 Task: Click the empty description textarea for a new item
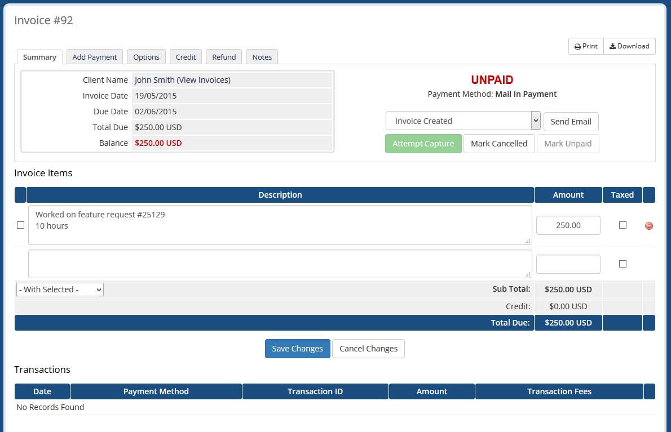pyautogui.click(x=280, y=264)
